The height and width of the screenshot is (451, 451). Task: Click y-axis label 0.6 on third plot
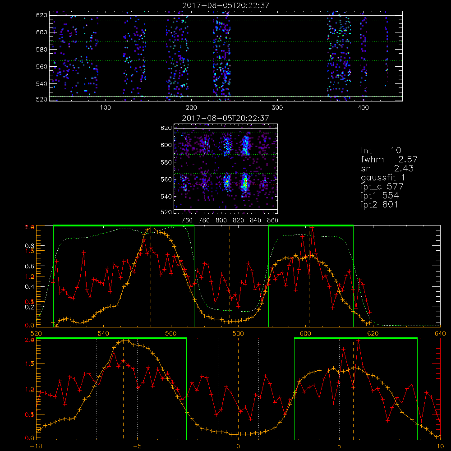(30, 267)
